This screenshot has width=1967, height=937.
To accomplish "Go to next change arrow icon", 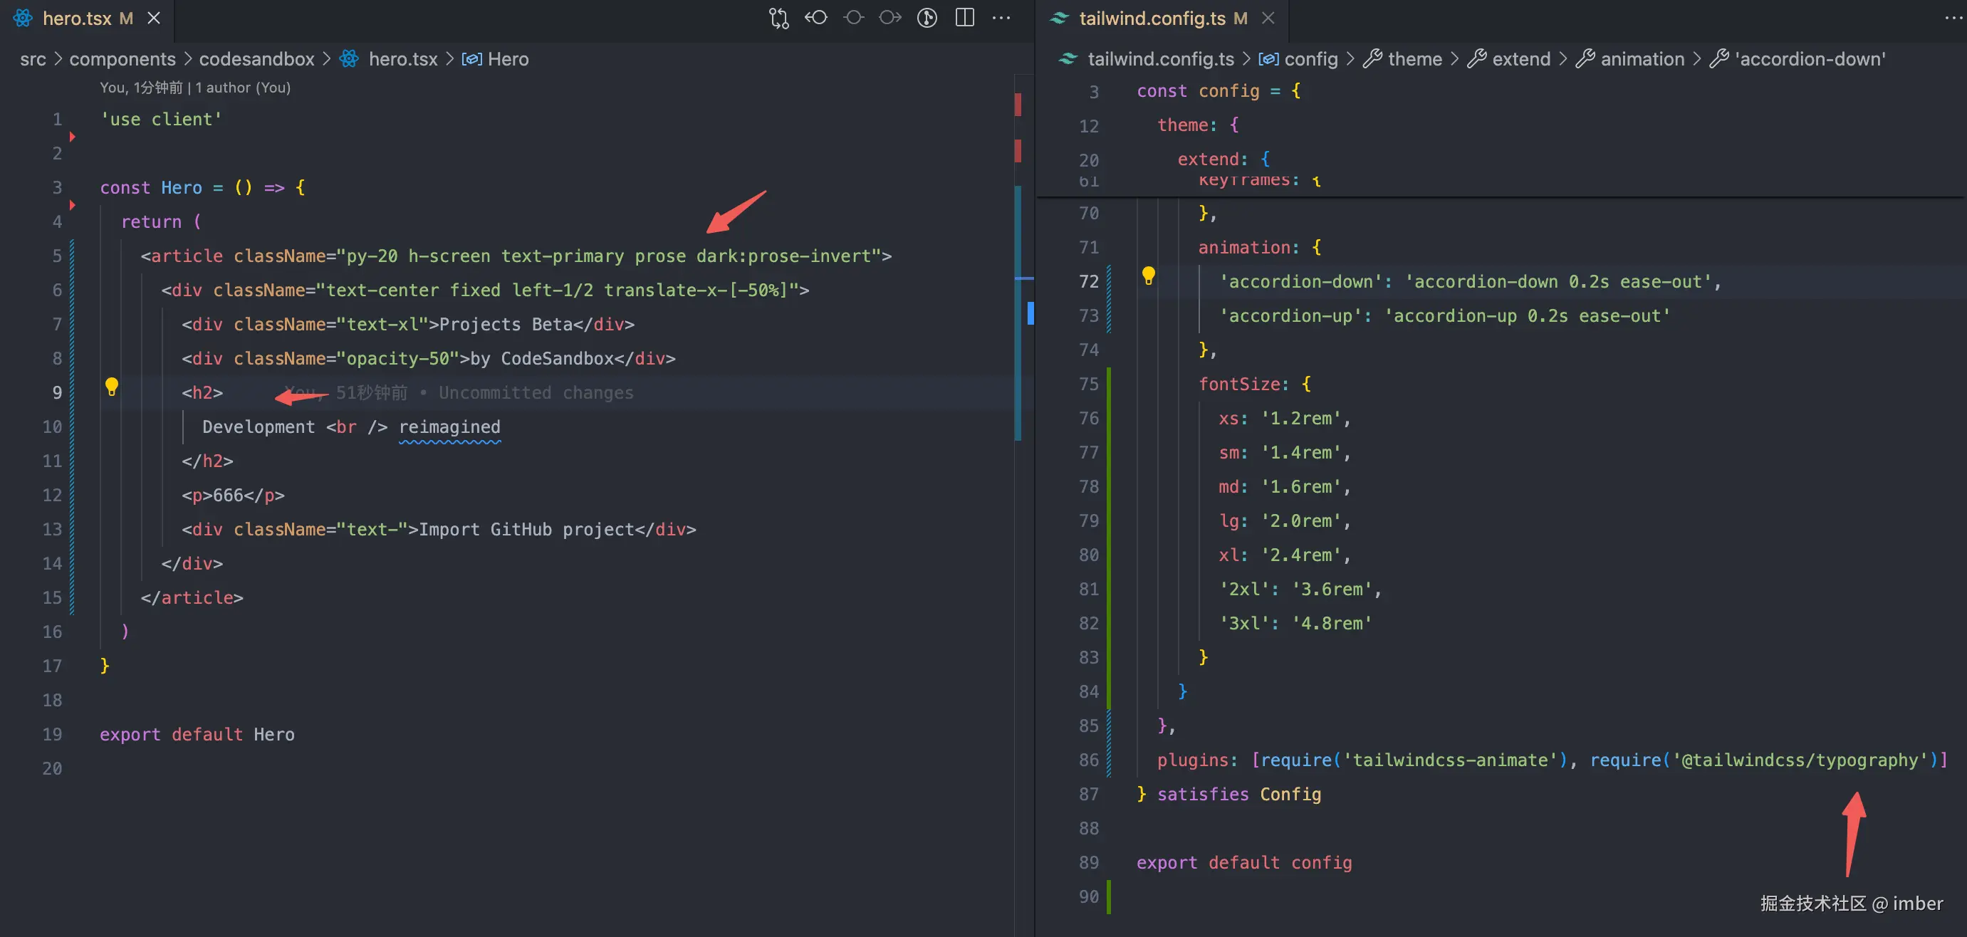I will tap(889, 18).
